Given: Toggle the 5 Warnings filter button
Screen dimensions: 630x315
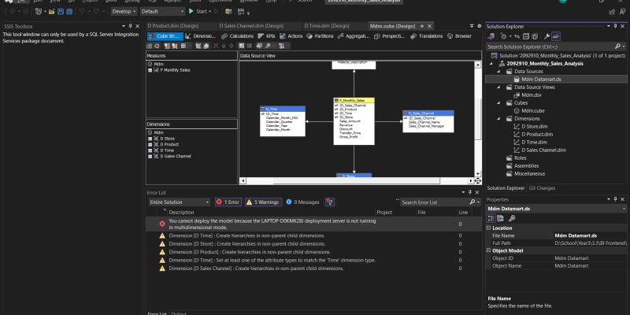Looking at the screenshot, I should tap(263, 202).
